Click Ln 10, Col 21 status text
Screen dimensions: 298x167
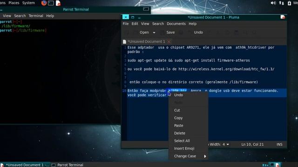(x=252, y=144)
